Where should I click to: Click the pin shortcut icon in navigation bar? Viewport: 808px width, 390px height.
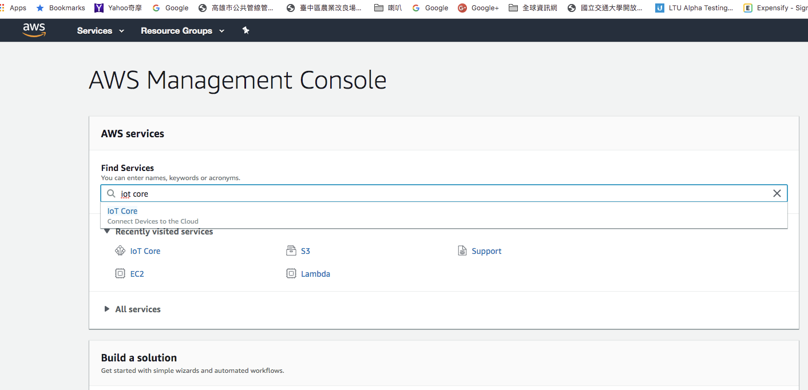246,30
